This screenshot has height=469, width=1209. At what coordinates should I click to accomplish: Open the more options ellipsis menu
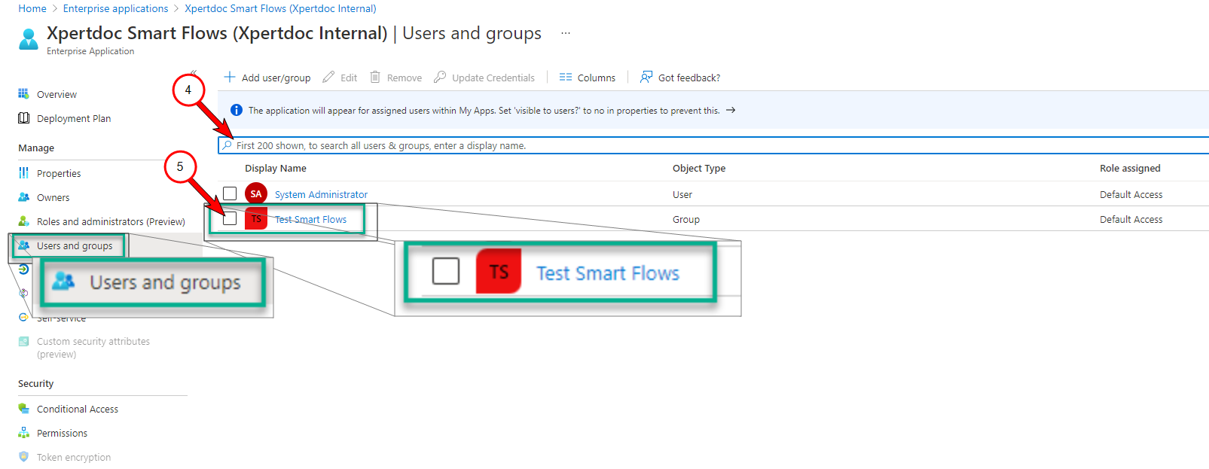pos(566,33)
